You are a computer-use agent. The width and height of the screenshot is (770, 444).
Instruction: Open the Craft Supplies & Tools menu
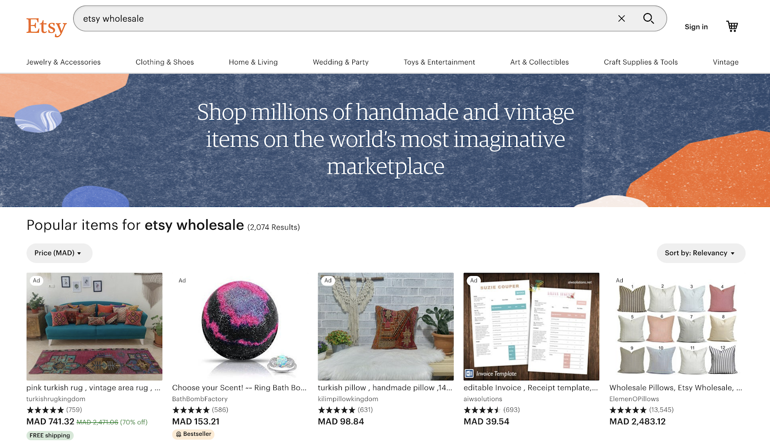point(641,62)
